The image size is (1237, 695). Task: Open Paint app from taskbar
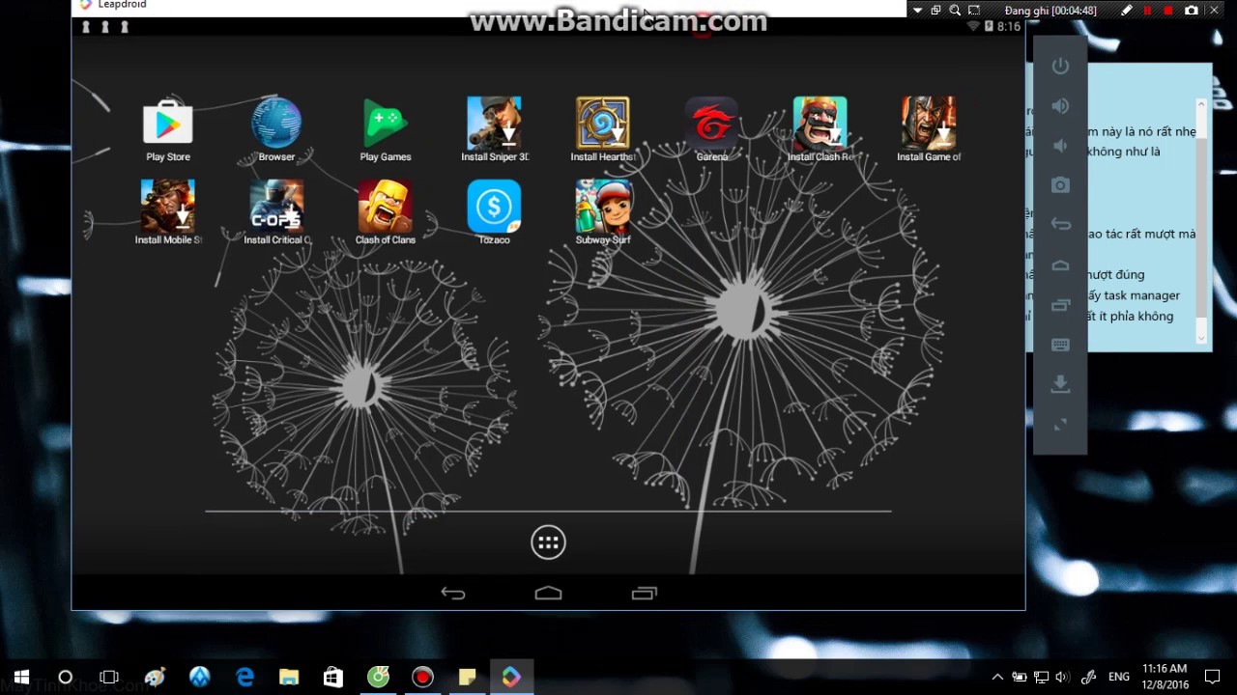[x=155, y=677]
